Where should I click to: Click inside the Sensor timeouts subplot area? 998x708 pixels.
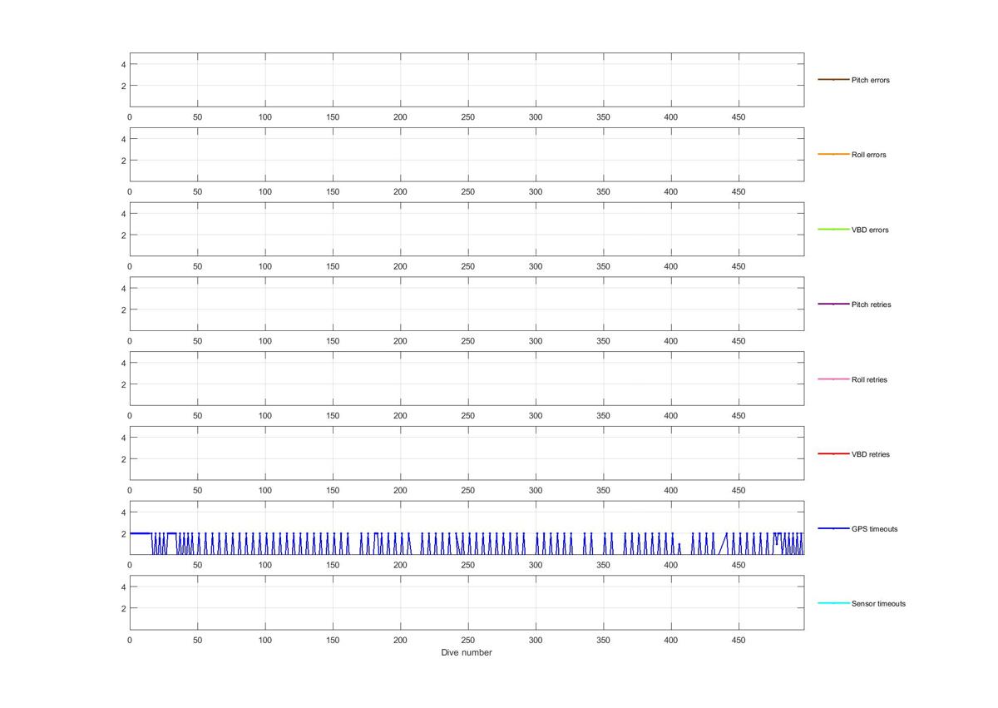click(467, 603)
